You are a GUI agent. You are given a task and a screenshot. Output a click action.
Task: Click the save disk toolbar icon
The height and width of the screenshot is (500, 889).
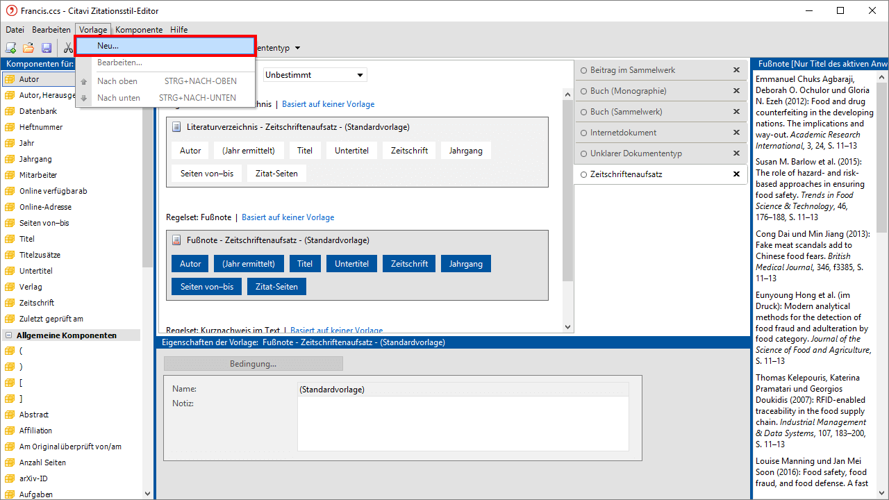point(47,48)
